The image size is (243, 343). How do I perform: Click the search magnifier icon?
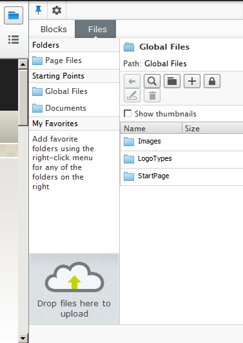pyautogui.click(x=152, y=81)
